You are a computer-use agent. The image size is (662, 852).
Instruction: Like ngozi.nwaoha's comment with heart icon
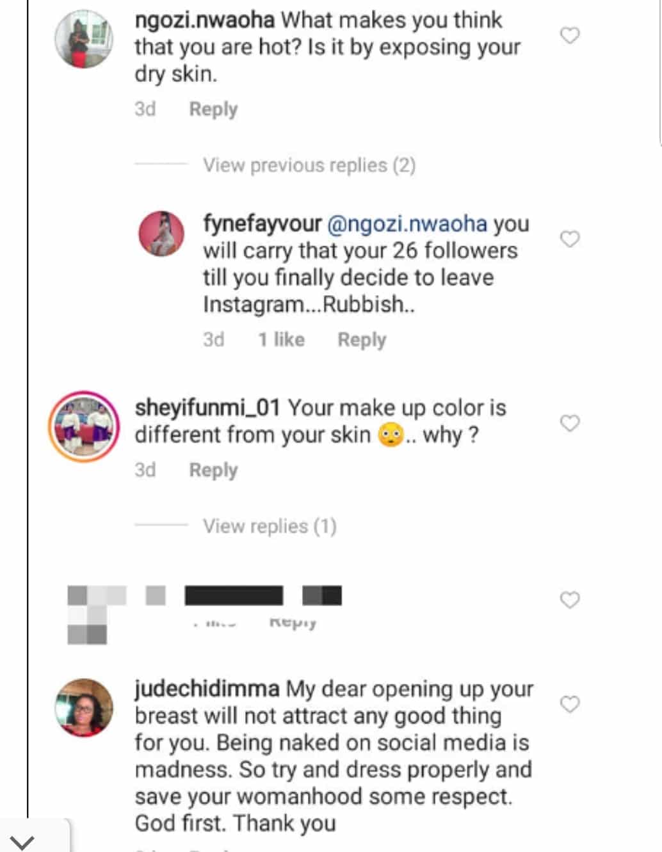(570, 35)
